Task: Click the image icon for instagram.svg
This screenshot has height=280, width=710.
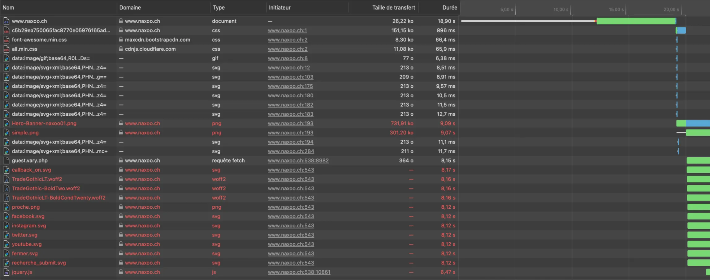Action: pos(6,226)
